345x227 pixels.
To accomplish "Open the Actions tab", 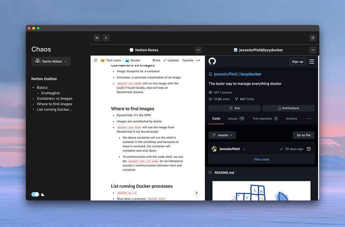I will tap(291, 118).
